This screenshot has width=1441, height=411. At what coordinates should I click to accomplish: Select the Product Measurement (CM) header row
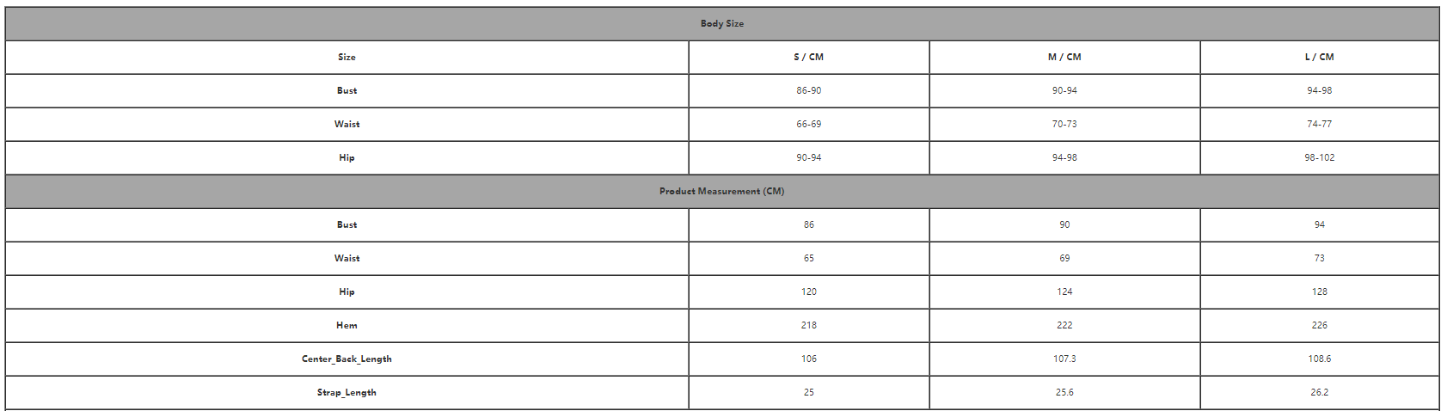click(722, 191)
